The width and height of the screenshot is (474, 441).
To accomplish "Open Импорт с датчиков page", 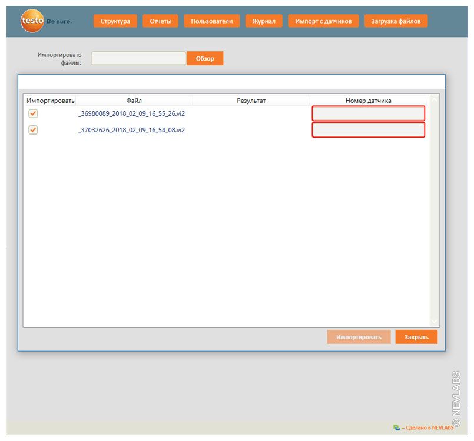I will (323, 21).
